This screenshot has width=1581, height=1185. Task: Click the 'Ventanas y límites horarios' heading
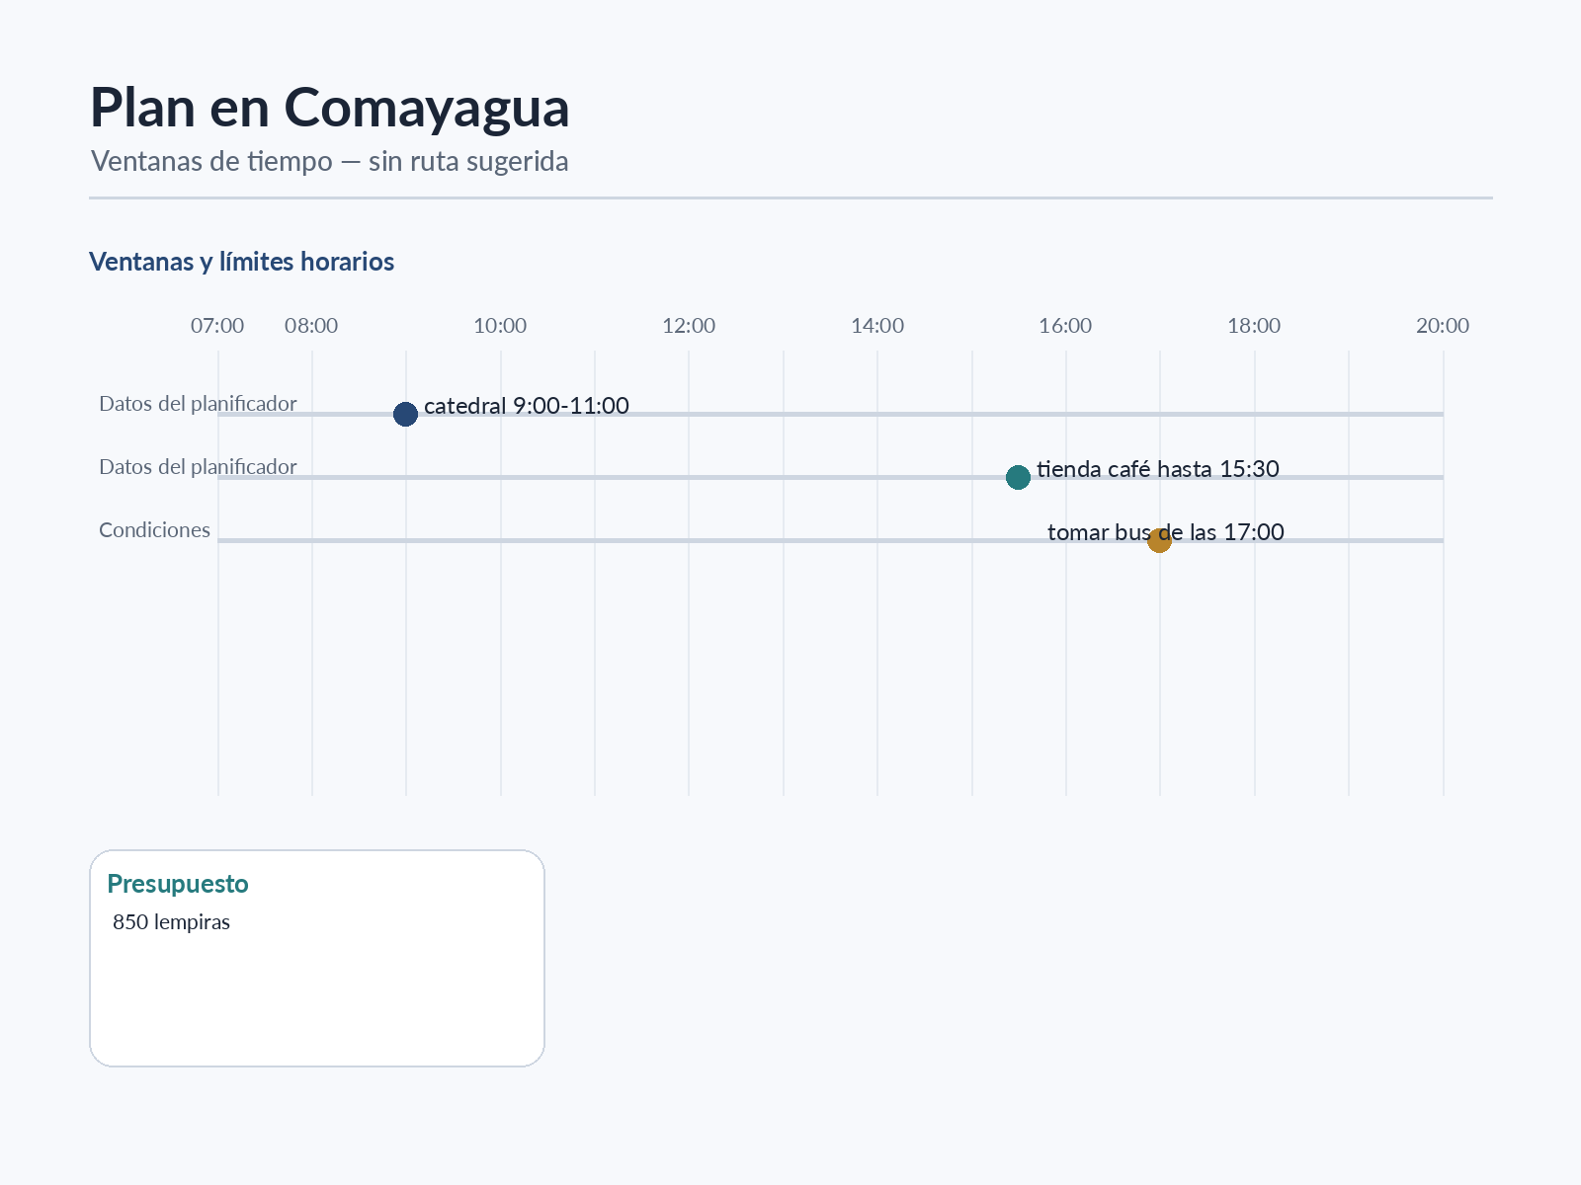[241, 262]
